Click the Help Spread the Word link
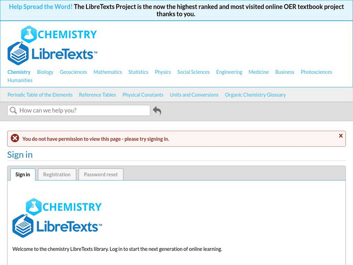The image size is (353, 265). (42, 7)
